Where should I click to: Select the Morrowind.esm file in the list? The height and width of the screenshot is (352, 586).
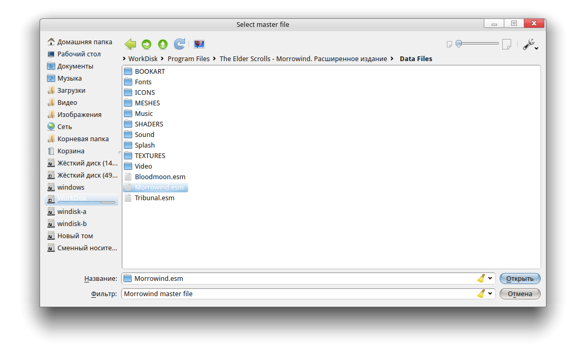click(x=155, y=187)
